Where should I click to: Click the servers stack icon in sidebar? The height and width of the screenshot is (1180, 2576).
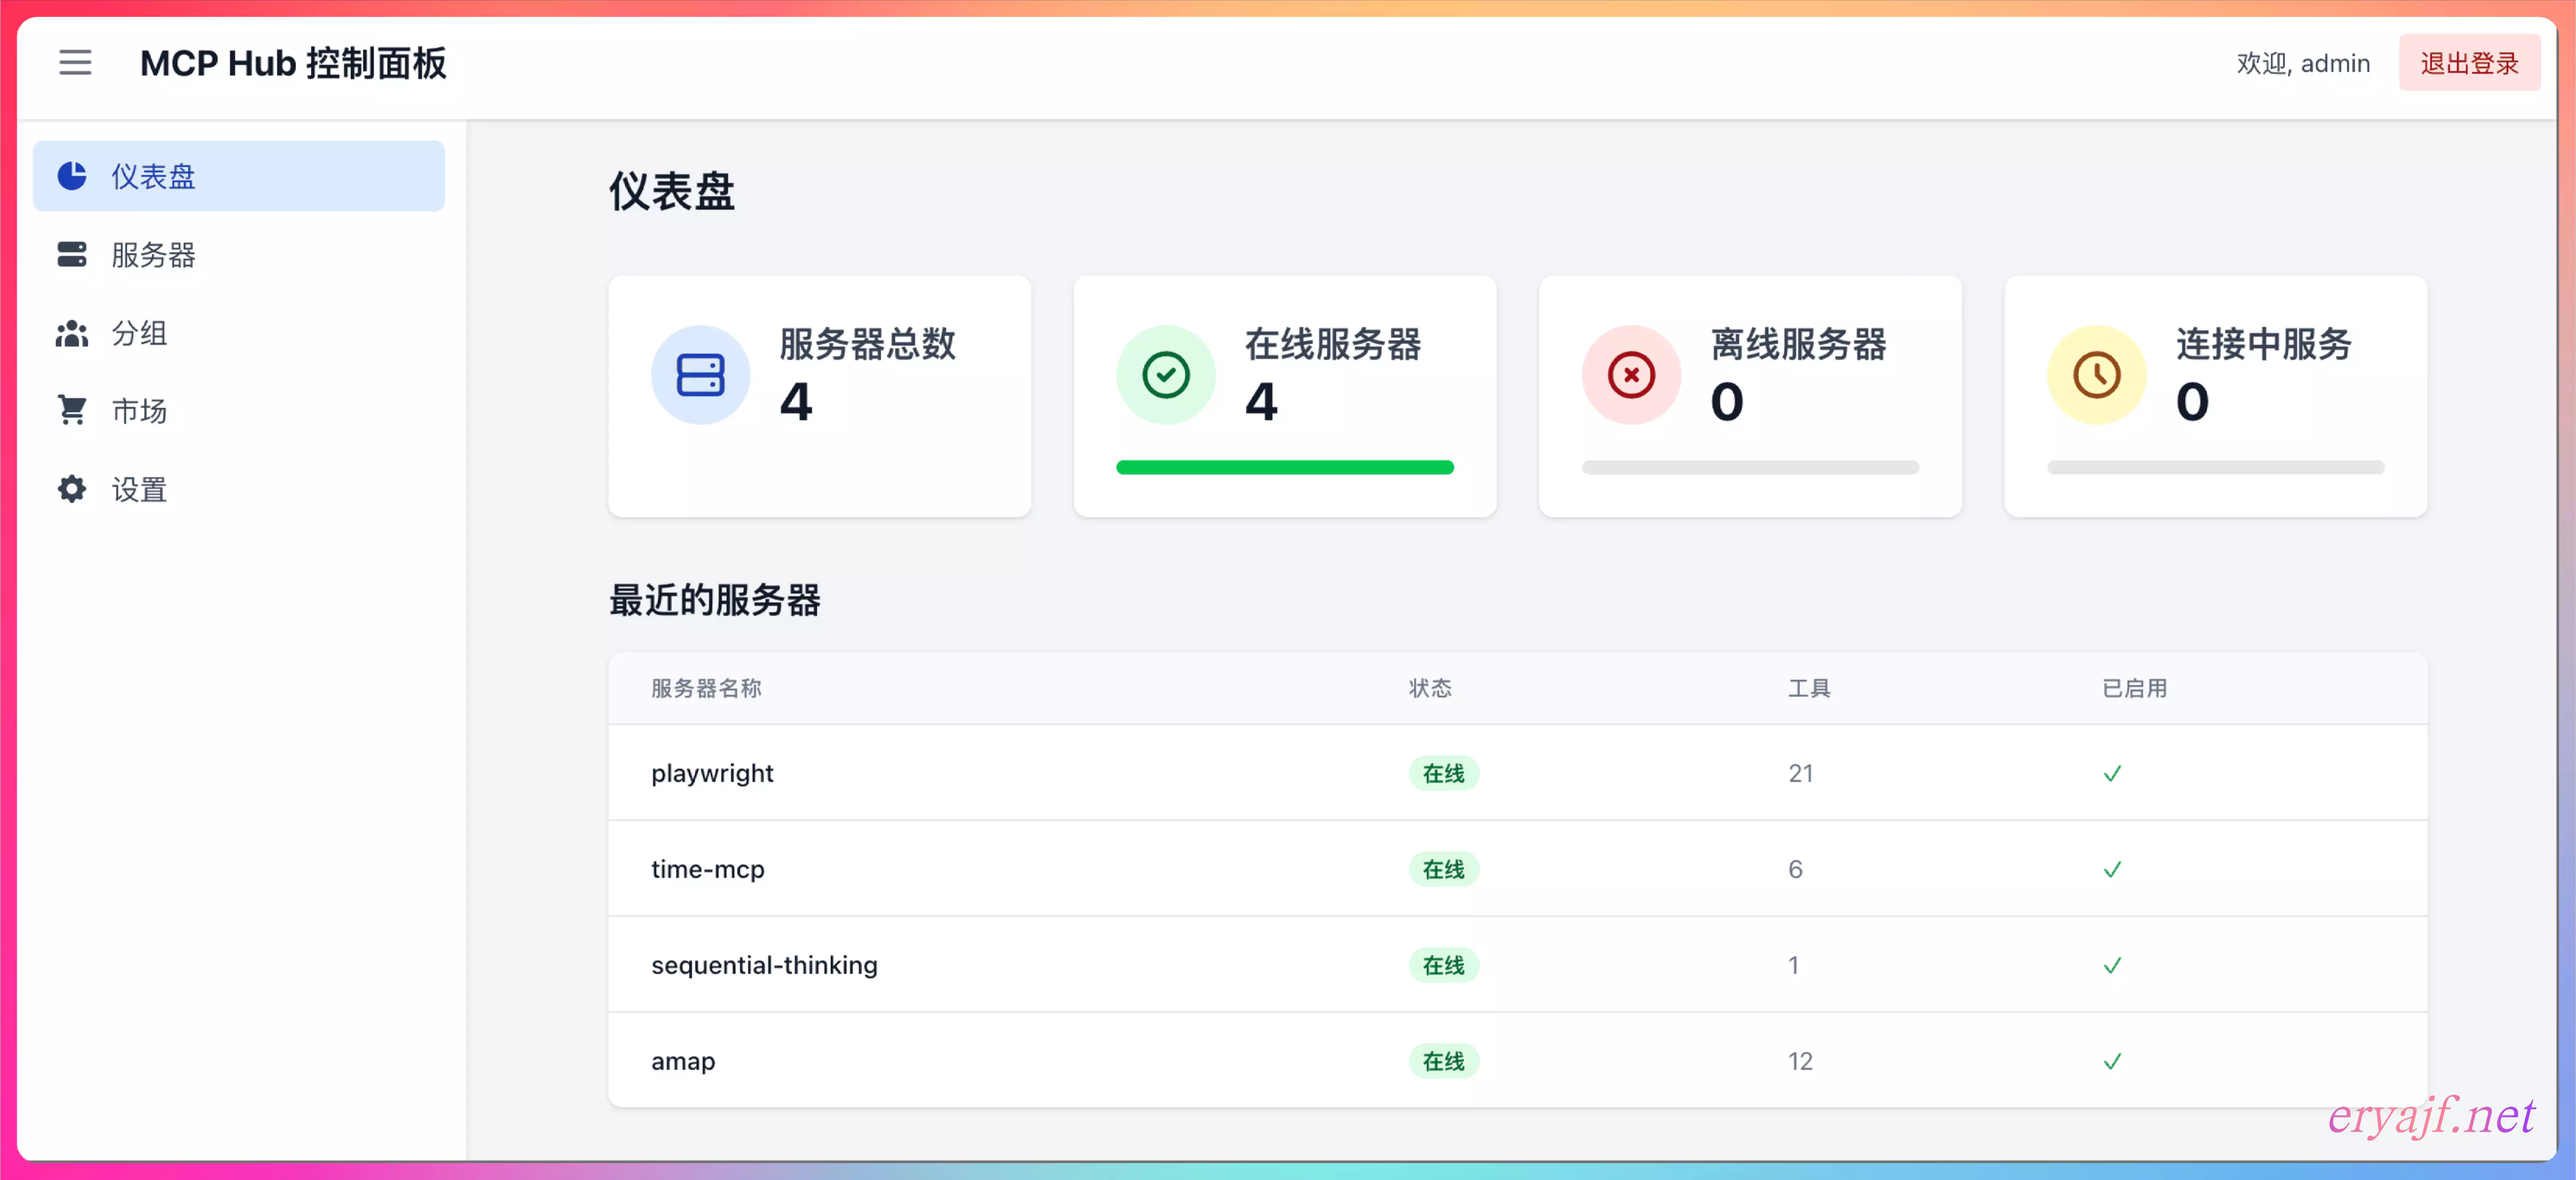pos(72,254)
